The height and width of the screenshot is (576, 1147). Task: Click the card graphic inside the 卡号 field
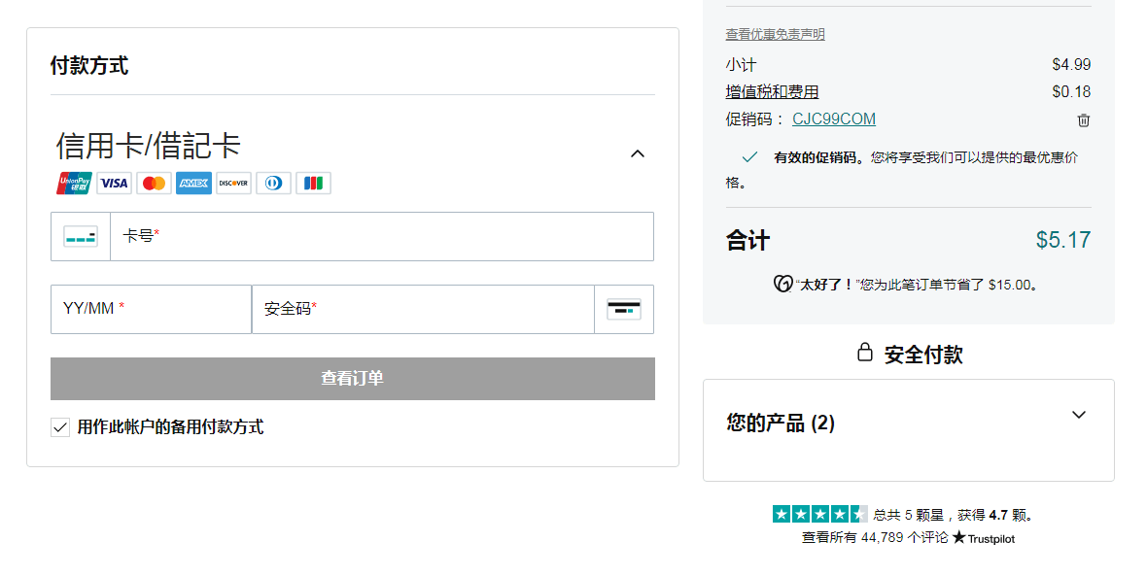[x=80, y=235]
